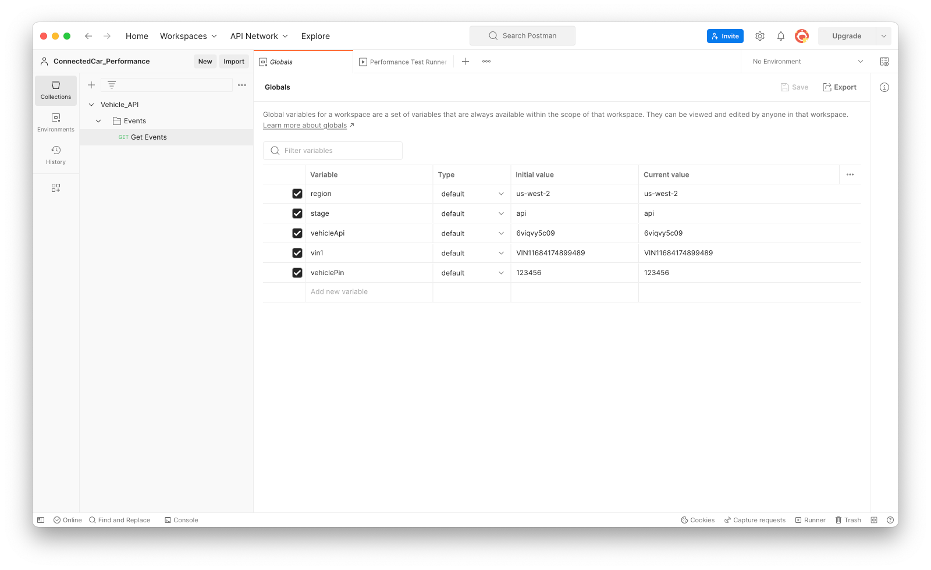
Task: Click the vehicleApi initial value 6viqvy5c09
Action: click(535, 233)
